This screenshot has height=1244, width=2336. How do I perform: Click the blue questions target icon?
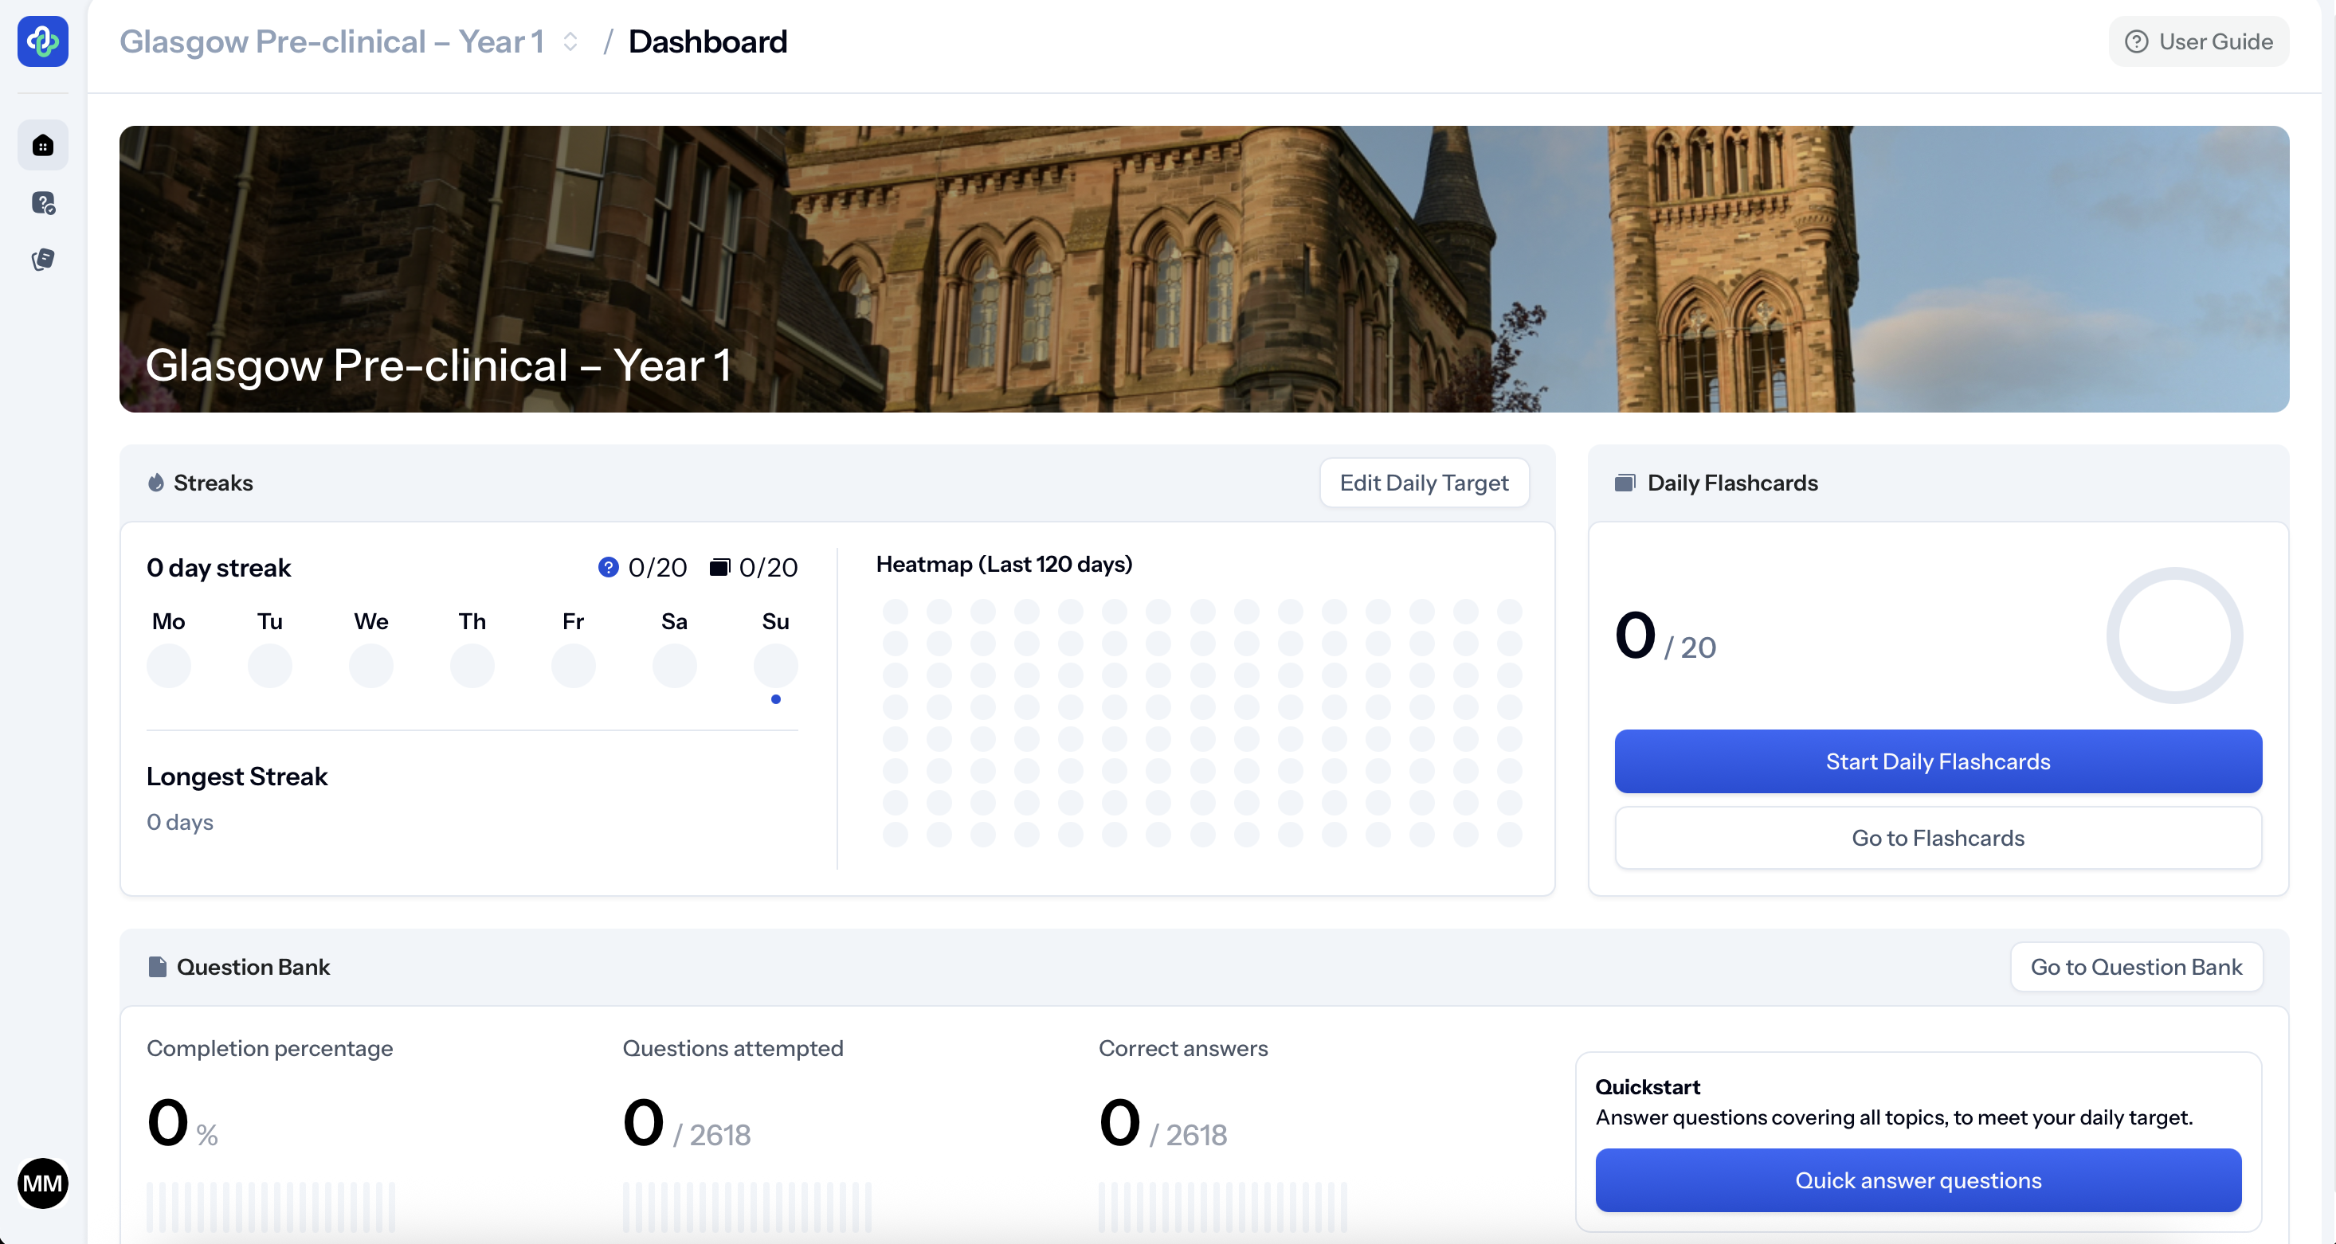608,568
